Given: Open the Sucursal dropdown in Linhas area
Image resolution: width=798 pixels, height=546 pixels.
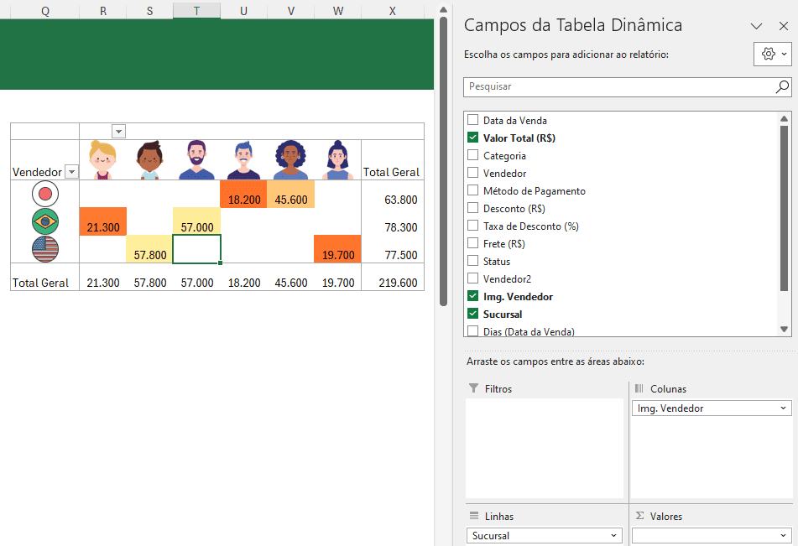Looking at the screenshot, I should [x=615, y=535].
